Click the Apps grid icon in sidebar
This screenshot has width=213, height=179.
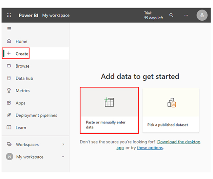point(9,102)
